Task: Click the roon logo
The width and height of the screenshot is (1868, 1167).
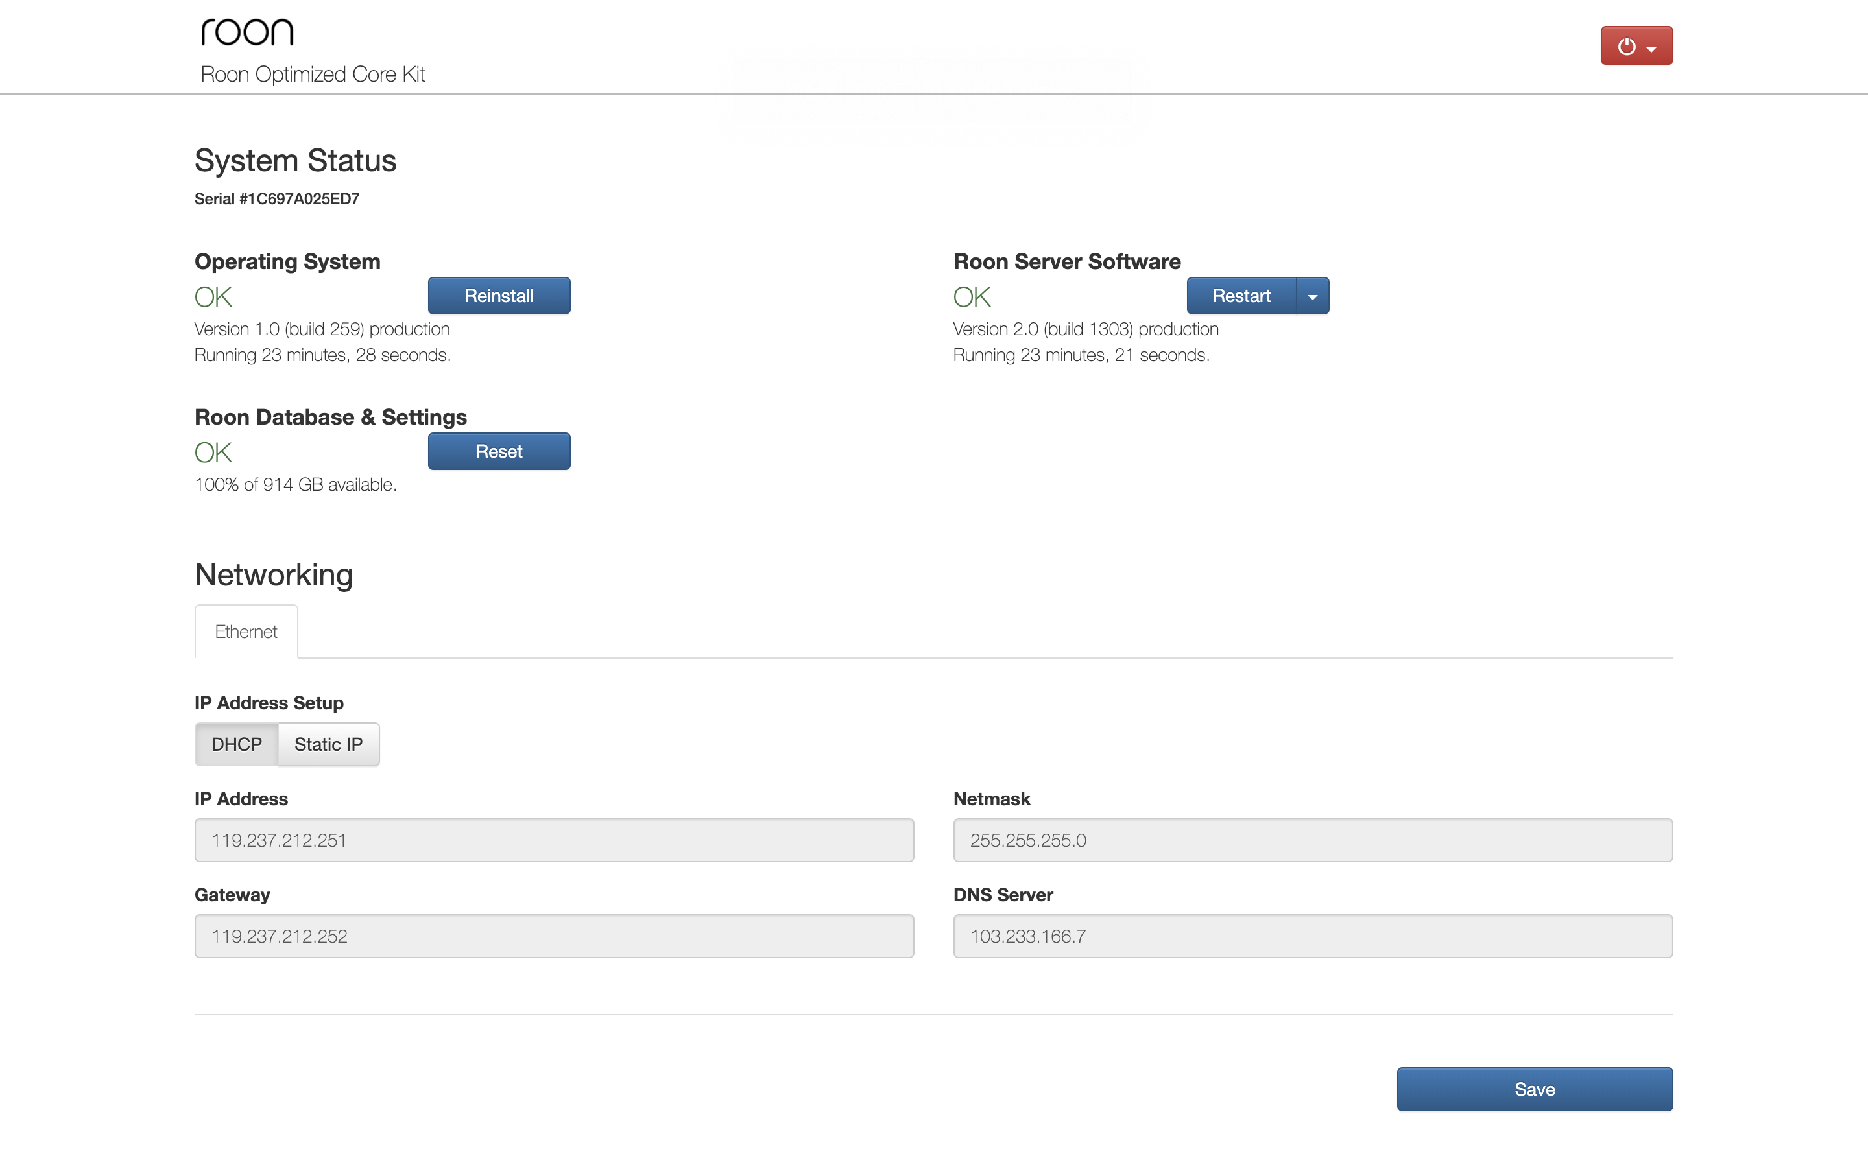Action: (x=247, y=32)
